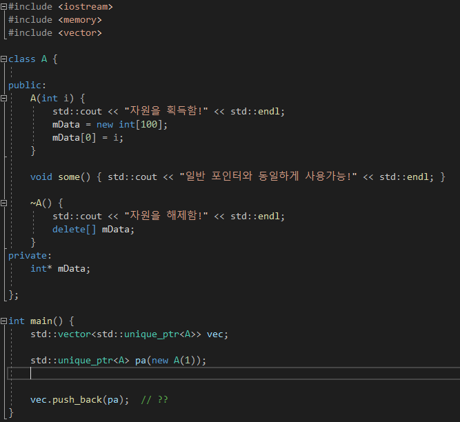Click the class keyword before A
The width and height of the screenshot is (460, 422).
(21, 59)
